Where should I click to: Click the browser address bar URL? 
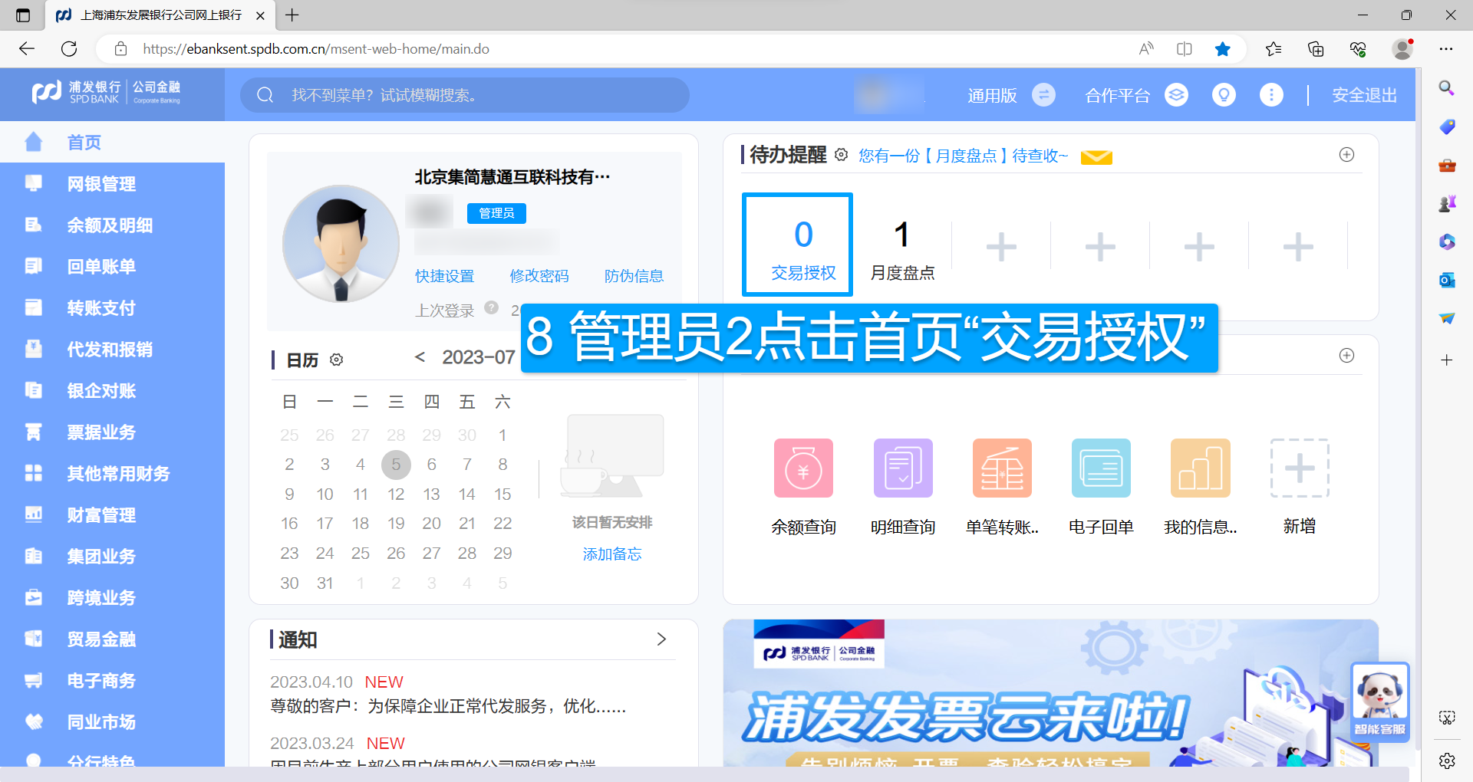pos(316,49)
